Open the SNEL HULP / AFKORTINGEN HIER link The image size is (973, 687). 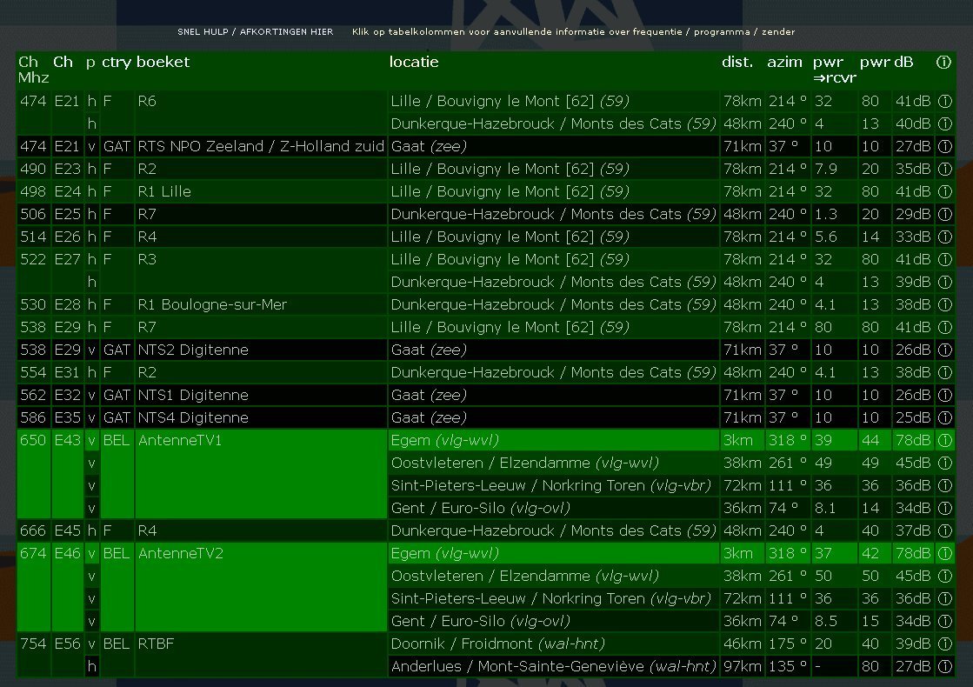pyautogui.click(x=255, y=31)
